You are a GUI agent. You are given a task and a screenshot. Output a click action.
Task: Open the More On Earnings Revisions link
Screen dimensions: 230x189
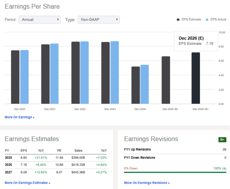147,183
